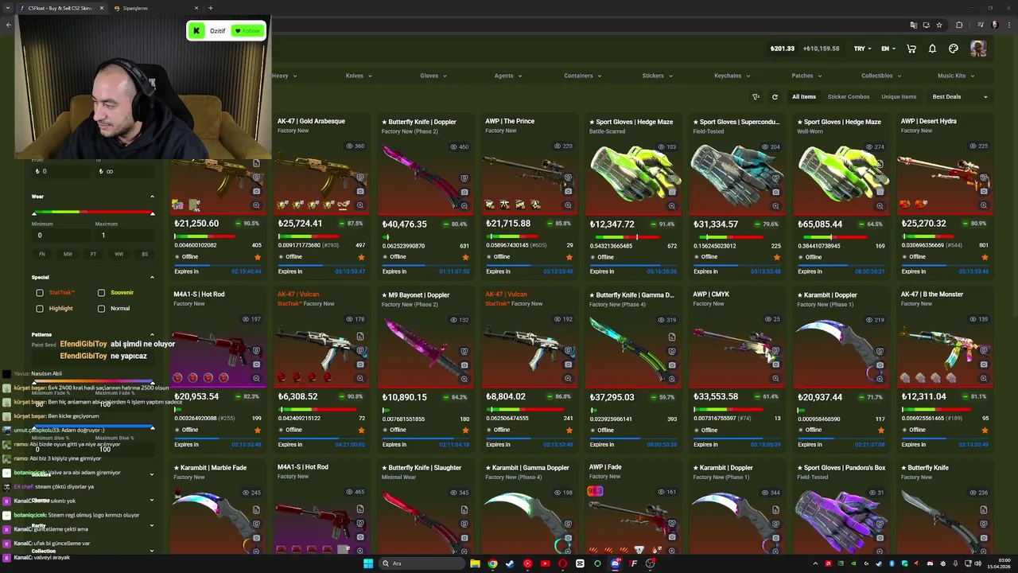Enable the StatTrak checkbox
Viewport: 1018px width, 573px height.
40,293
